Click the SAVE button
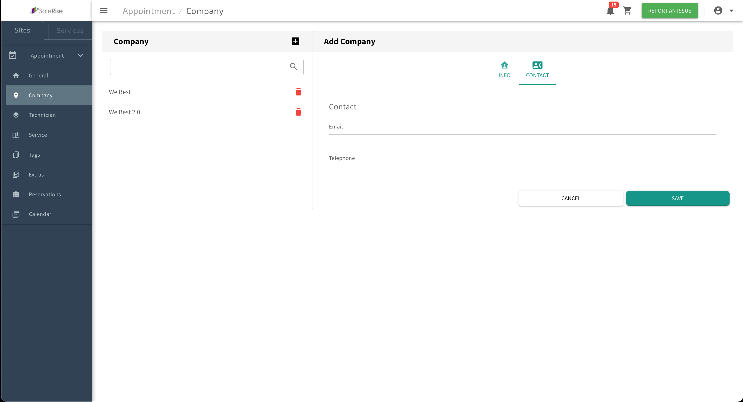 point(677,198)
